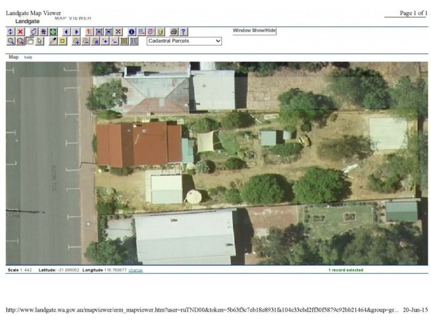This screenshot has height=323, width=431.
Task: Click the Window Show/Hide button
Action: [x=254, y=31]
